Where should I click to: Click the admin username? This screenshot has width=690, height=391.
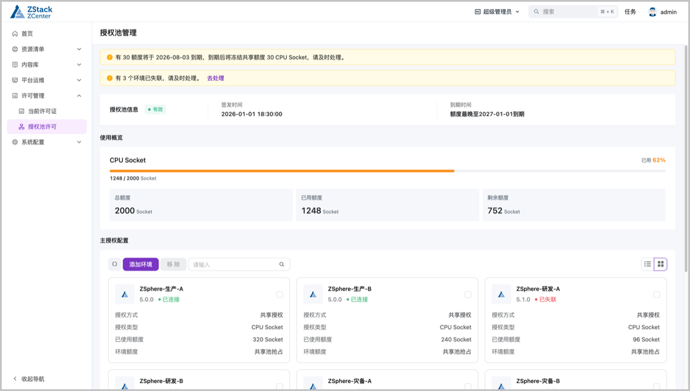coord(669,12)
